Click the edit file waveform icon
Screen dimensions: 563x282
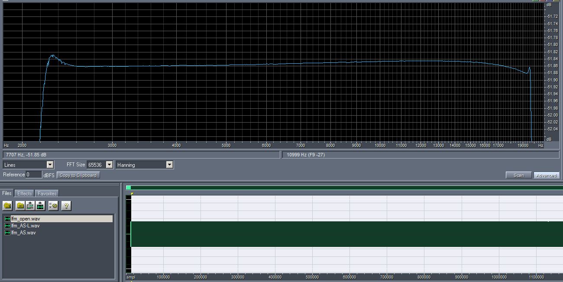[40, 206]
